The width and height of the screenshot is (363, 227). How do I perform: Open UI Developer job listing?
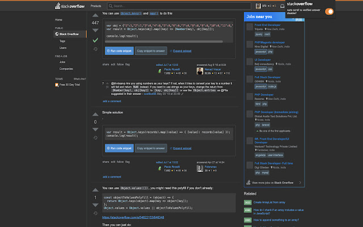[263, 60]
